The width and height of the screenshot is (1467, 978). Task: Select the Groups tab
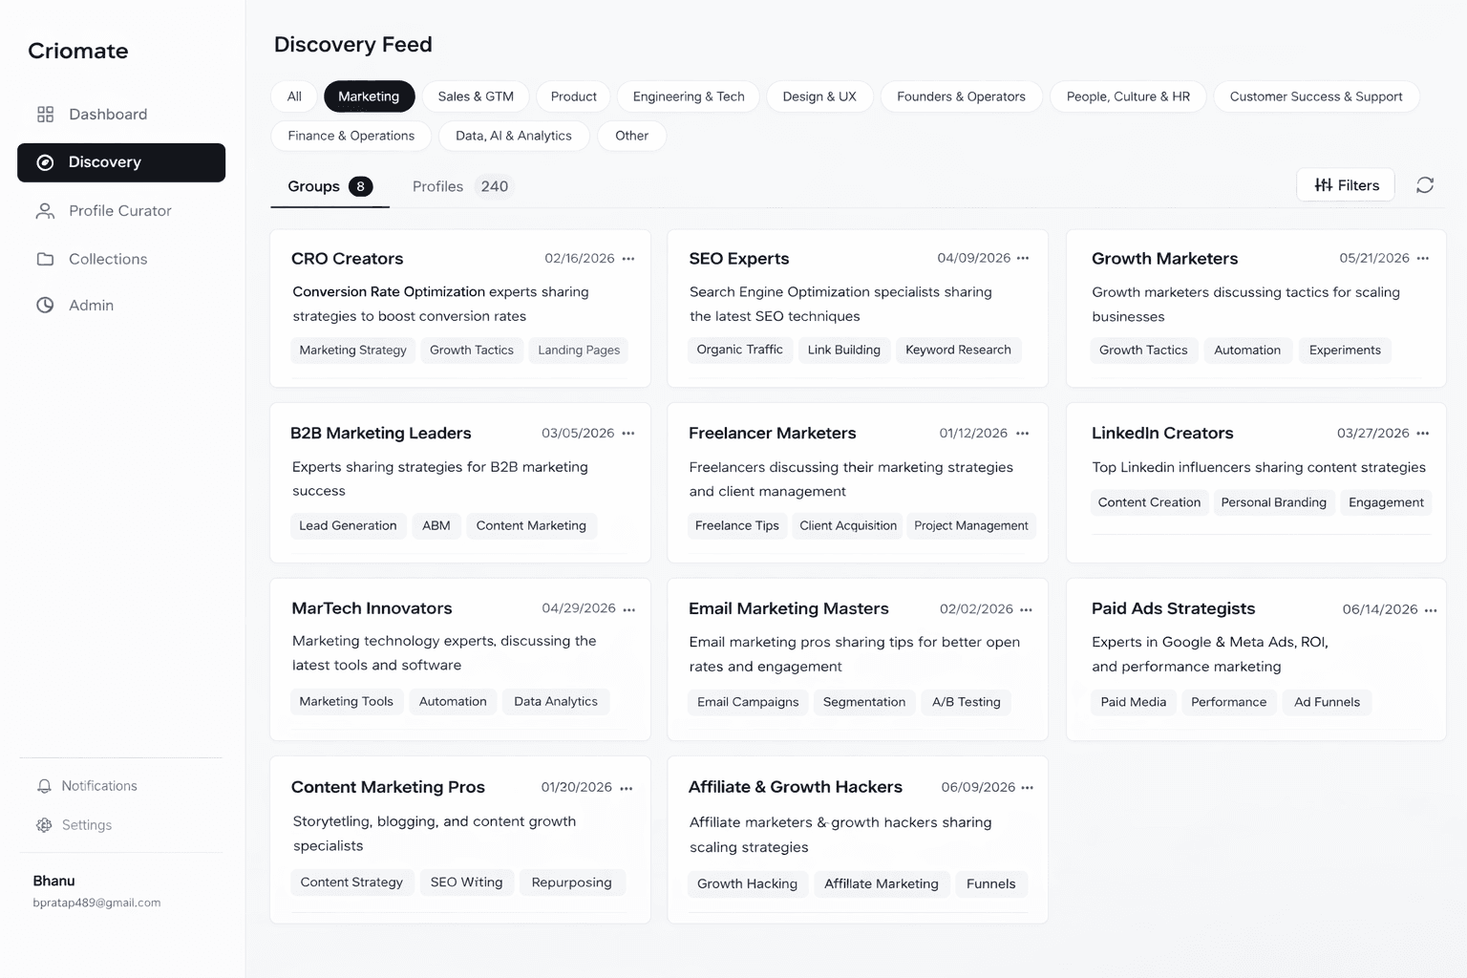point(313,186)
